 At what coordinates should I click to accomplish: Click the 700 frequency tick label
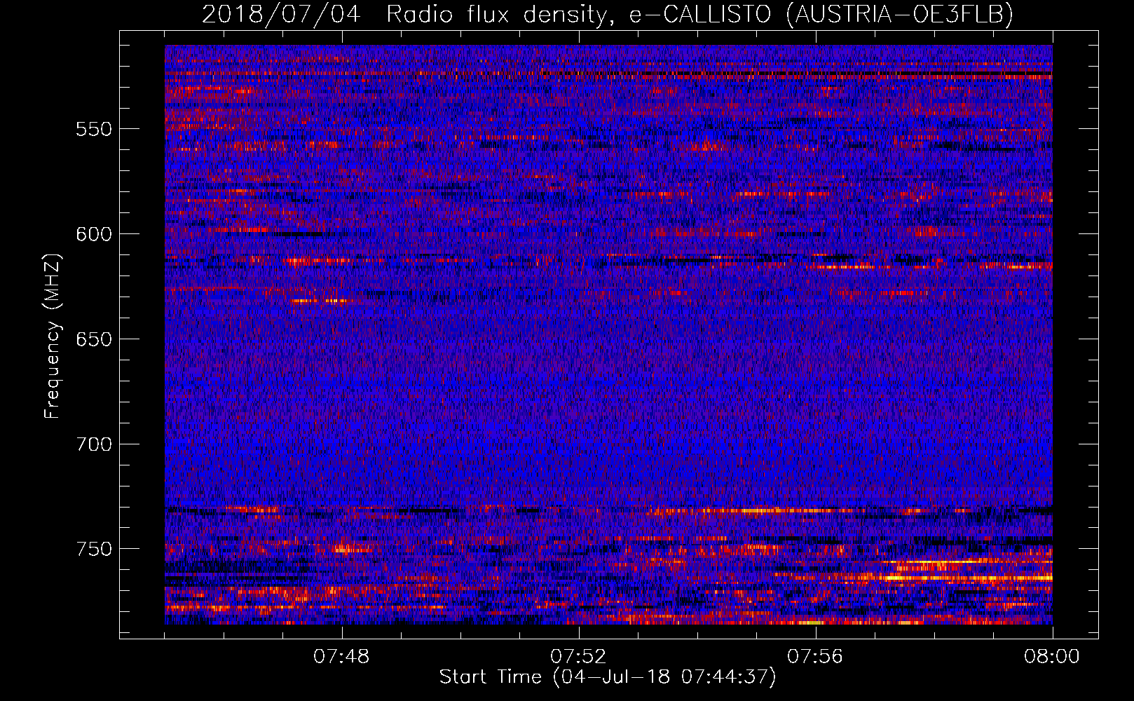[x=94, y=444]
